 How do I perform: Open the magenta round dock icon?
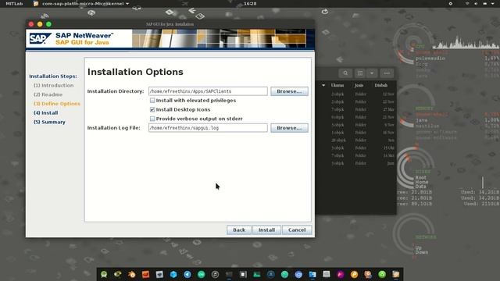341,274
